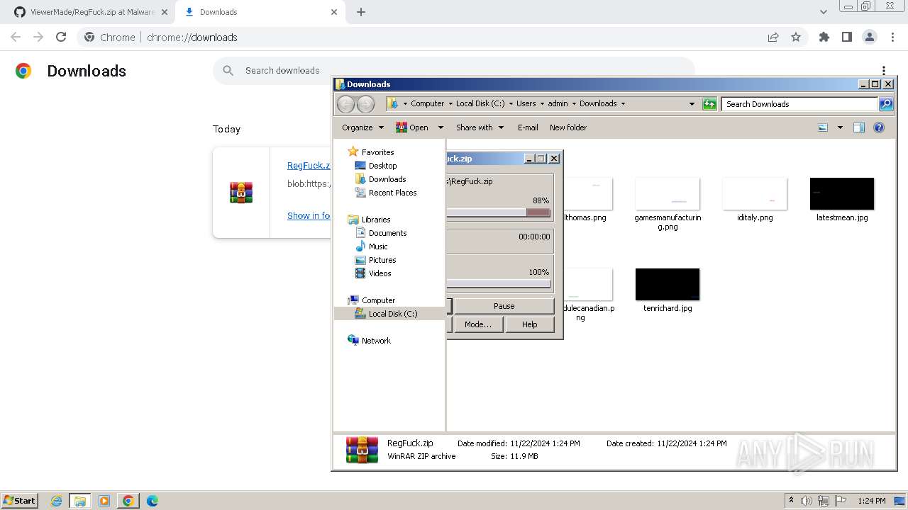Click the Search Downloads Explorer box
Viewport: 908px width, 510px height.
coord(799,104)
